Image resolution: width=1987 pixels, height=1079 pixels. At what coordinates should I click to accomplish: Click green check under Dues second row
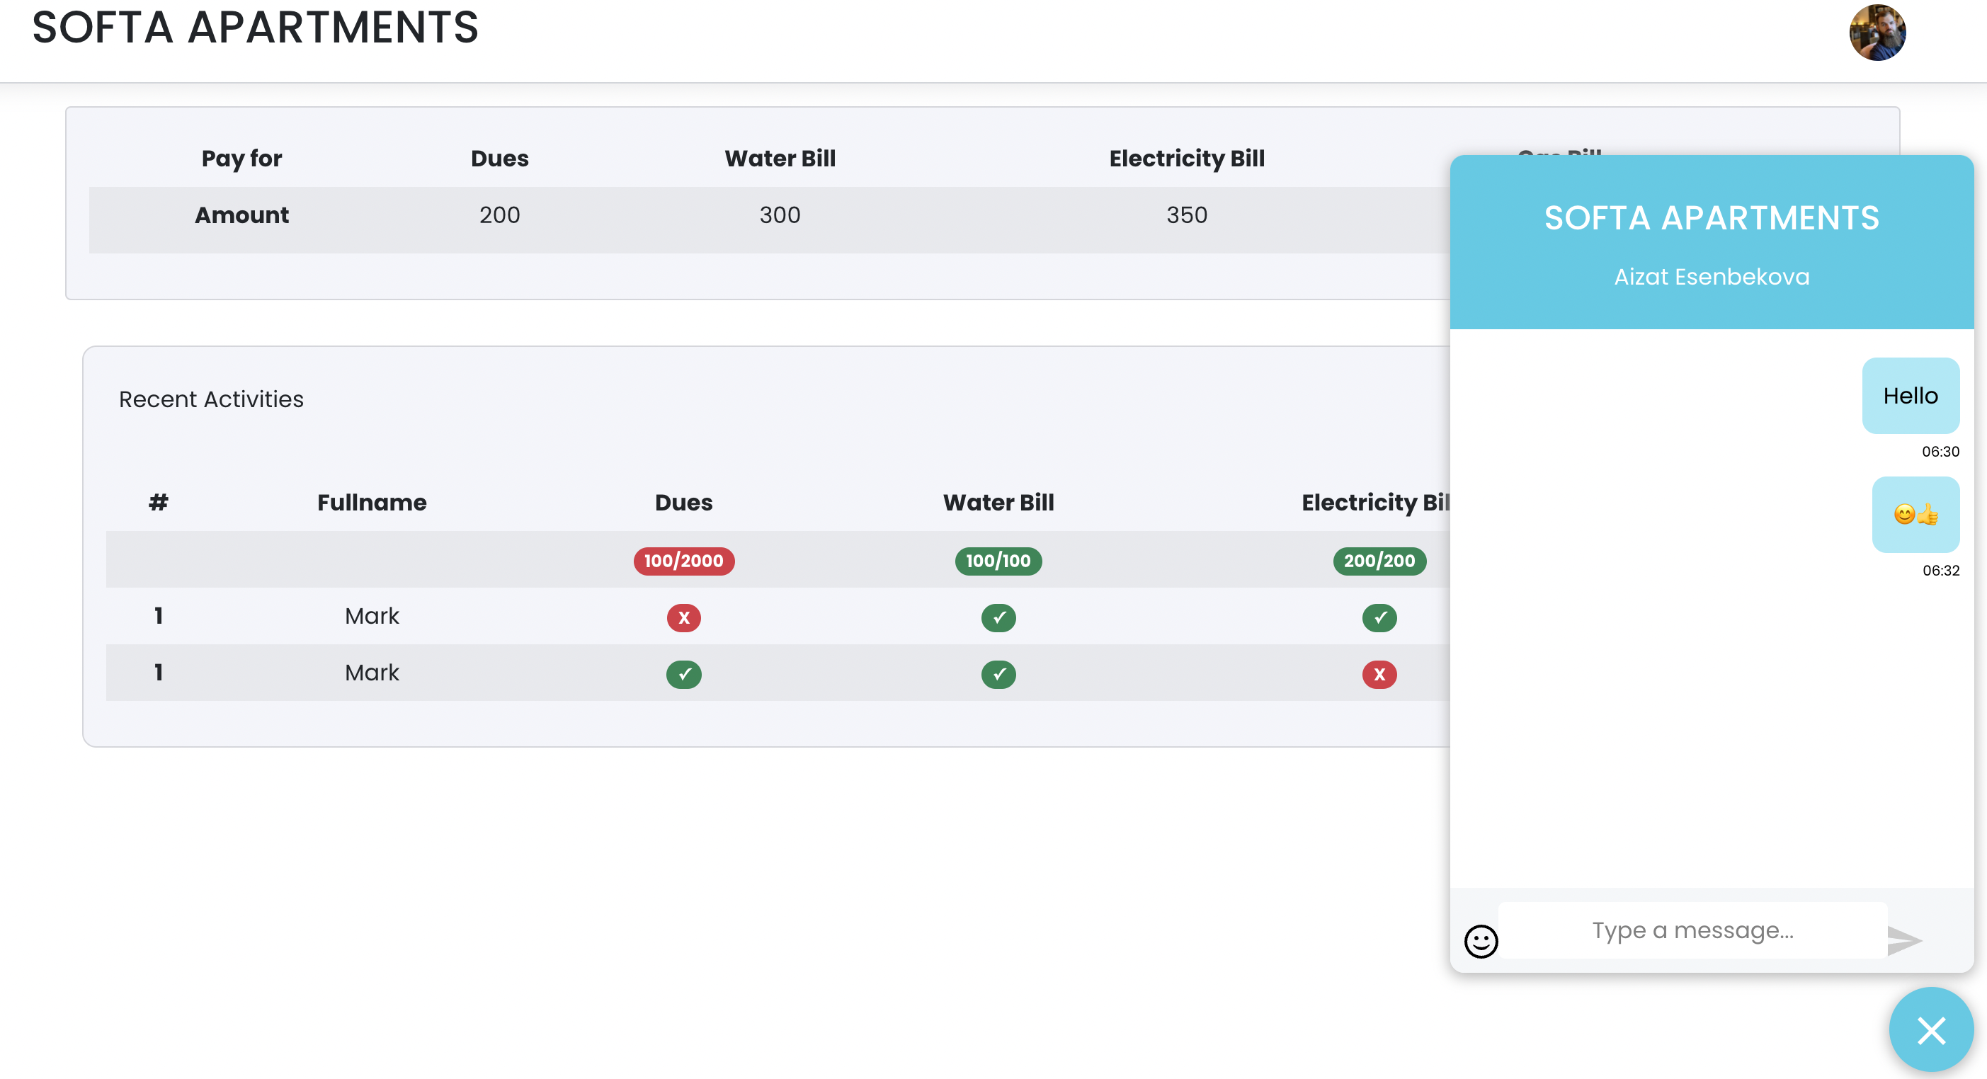point(683,674)
